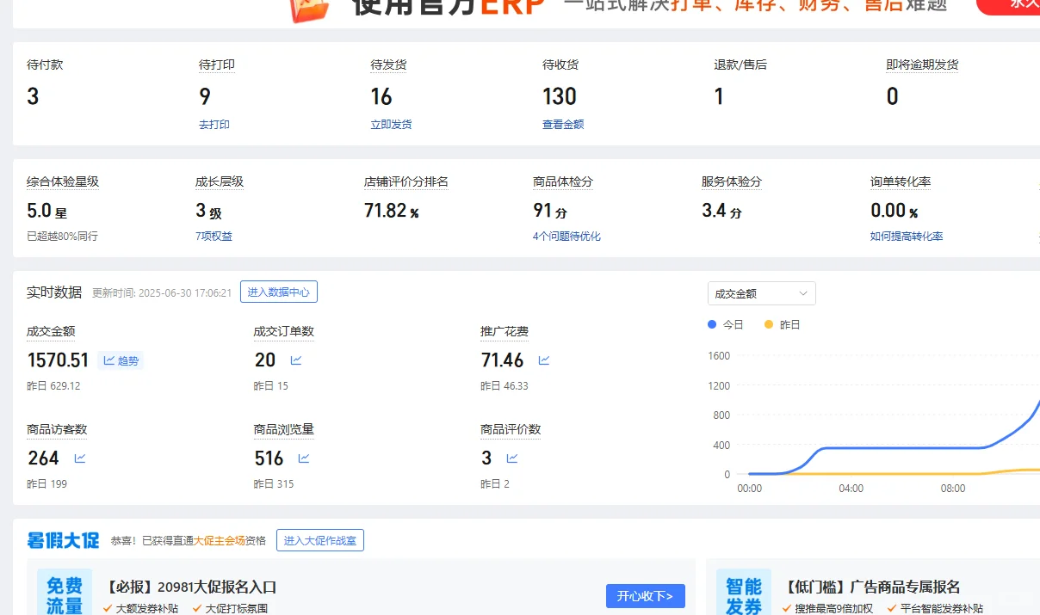Click 查看金额 under 待收货

(x=562, y=124)
